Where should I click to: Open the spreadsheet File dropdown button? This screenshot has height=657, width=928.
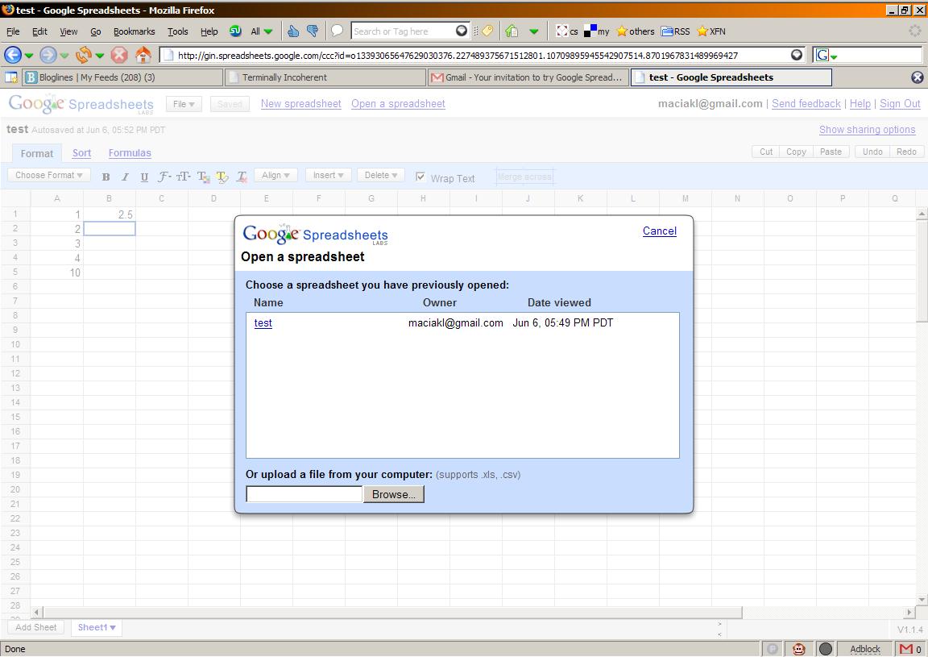point(184,104)
